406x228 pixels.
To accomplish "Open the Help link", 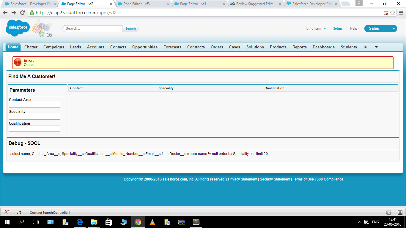I will click(354, 28).
